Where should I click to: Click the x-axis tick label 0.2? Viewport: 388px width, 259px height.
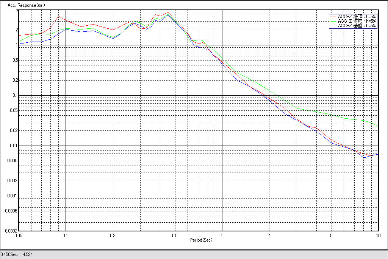(113, 236)
